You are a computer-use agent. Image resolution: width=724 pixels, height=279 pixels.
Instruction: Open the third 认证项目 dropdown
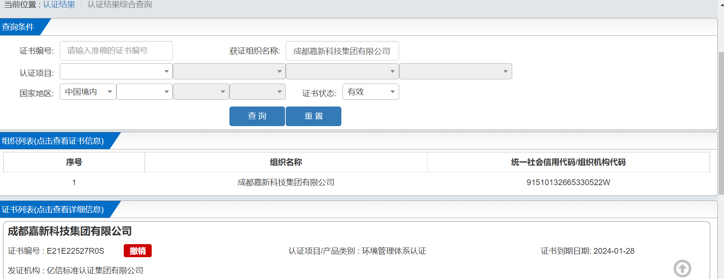click(x=342, y=71)
